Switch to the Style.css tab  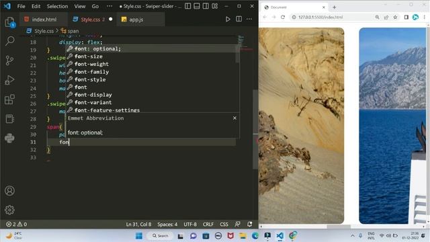[x=93, y=19]
